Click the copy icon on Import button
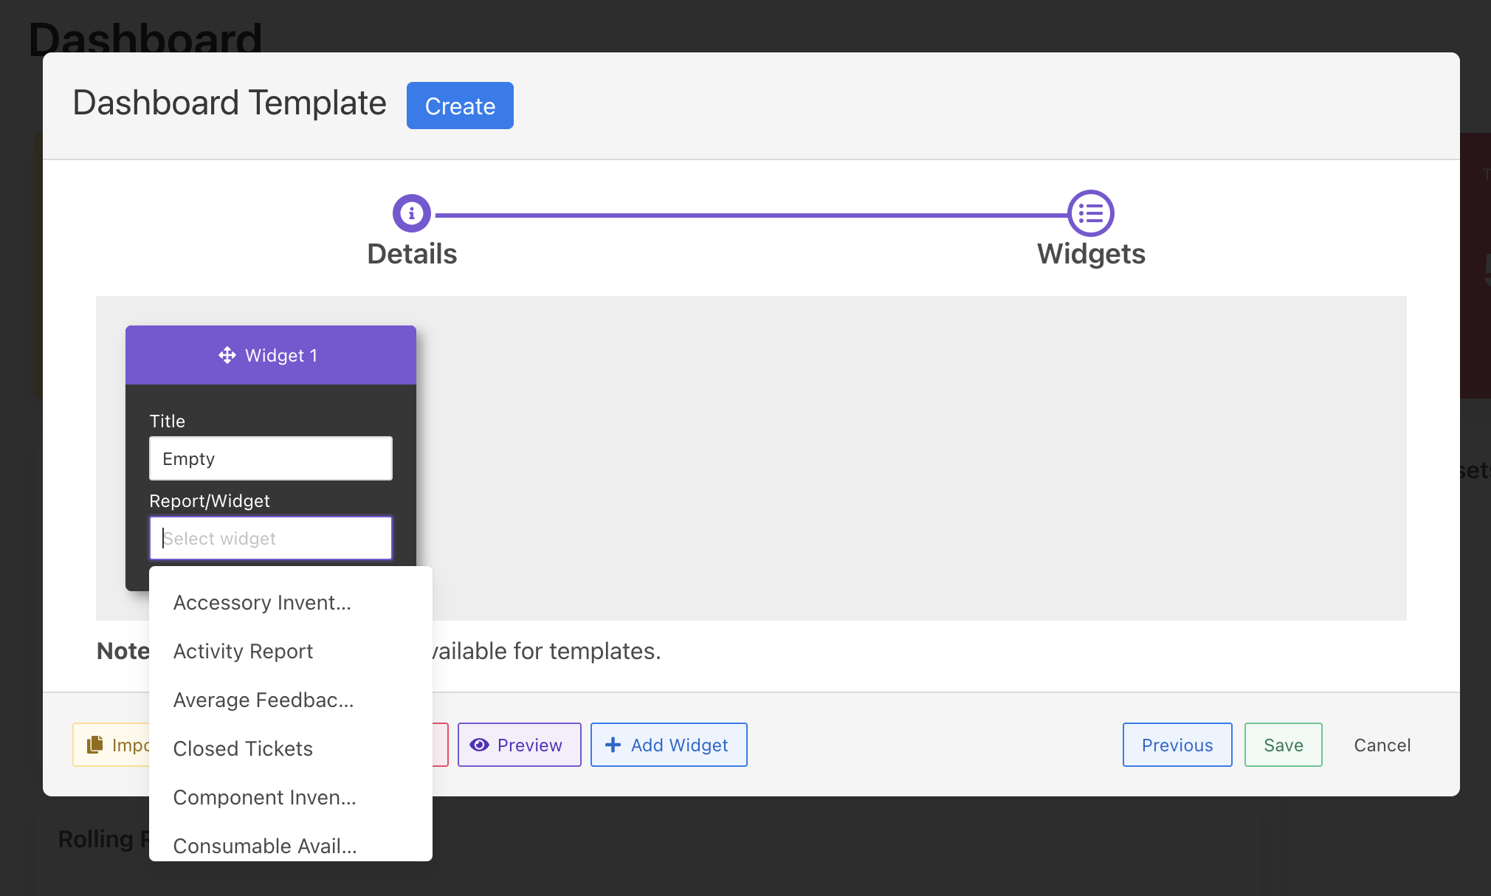Viewport: 1491px width, 896px height. click(95, 745)
